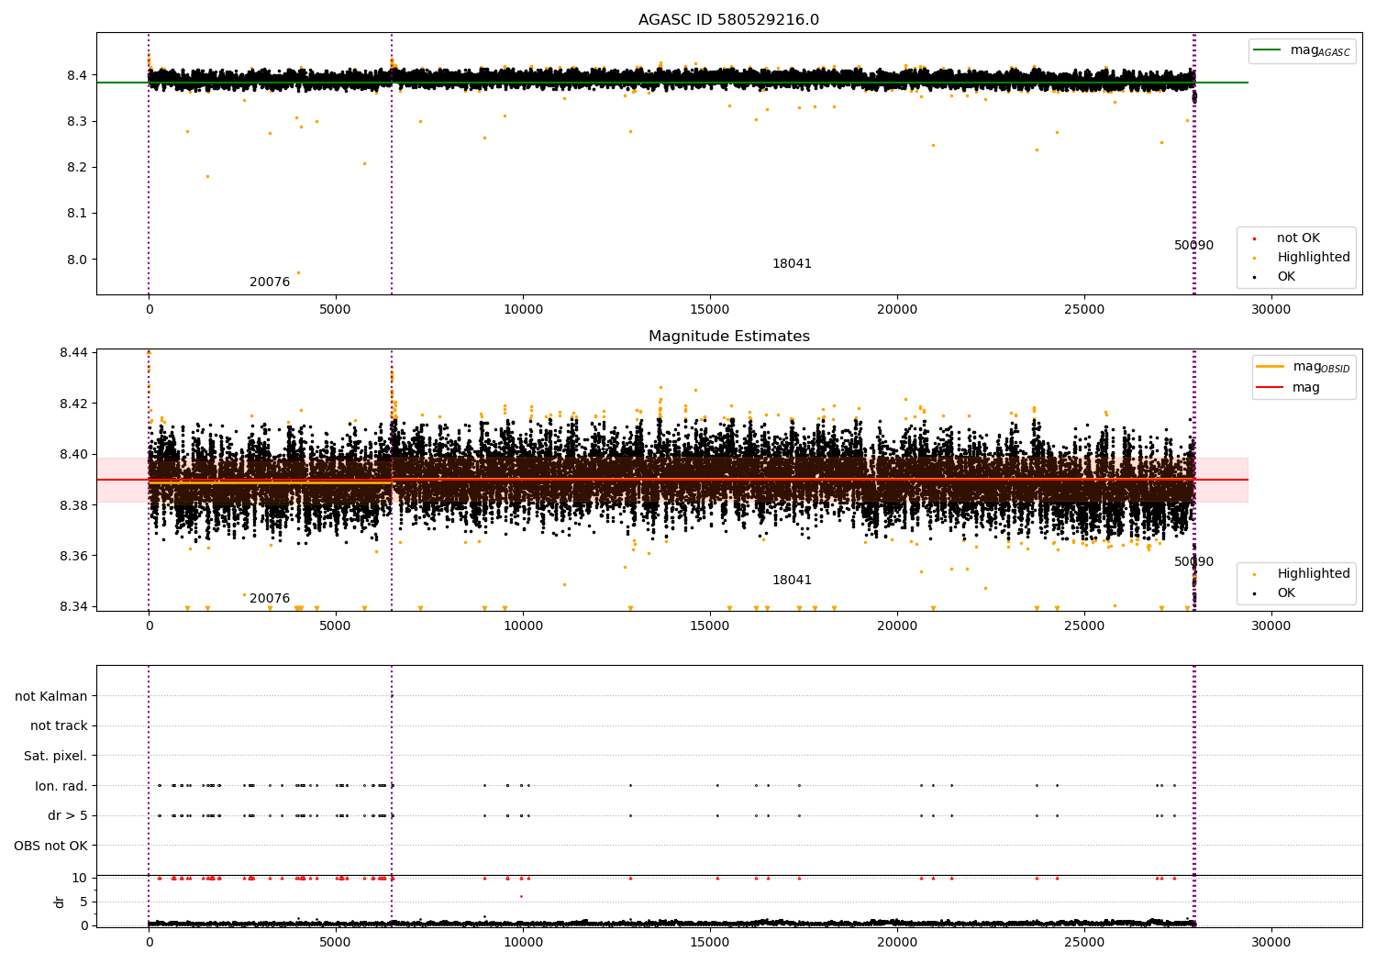1376x963 pixels.
Task: Click the "8.40" y-tick label
Action: [74, 455]
